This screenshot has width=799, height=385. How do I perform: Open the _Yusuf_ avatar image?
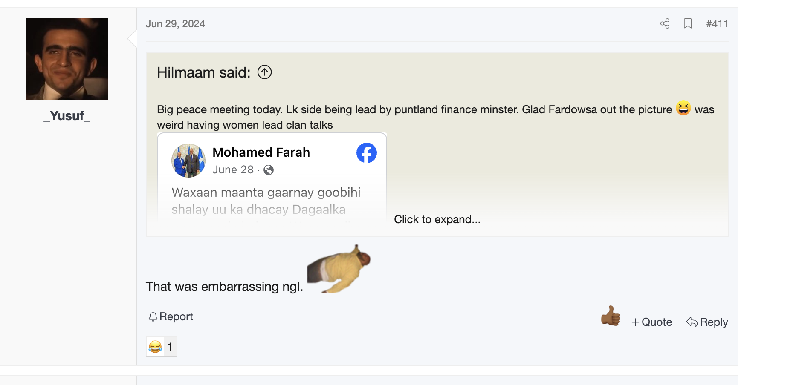[67, 59]
